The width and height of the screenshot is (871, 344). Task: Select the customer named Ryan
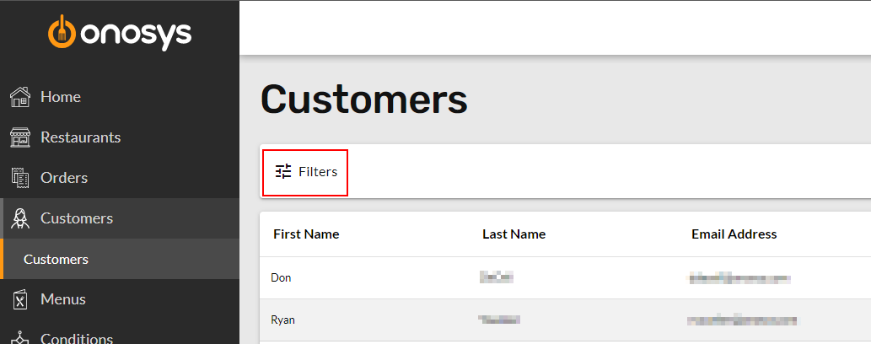pyautogui.click(x=282, y=320)
